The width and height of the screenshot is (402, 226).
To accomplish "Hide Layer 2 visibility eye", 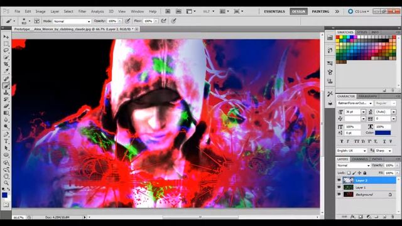I will click(339, 180).
